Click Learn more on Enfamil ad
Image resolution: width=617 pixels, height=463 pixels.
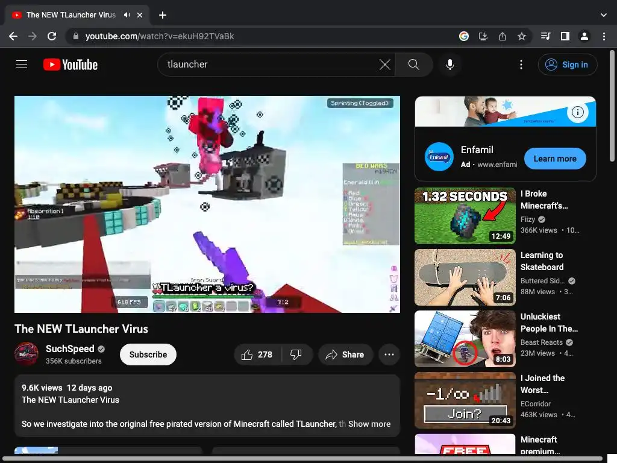click(x=555, y=159)
